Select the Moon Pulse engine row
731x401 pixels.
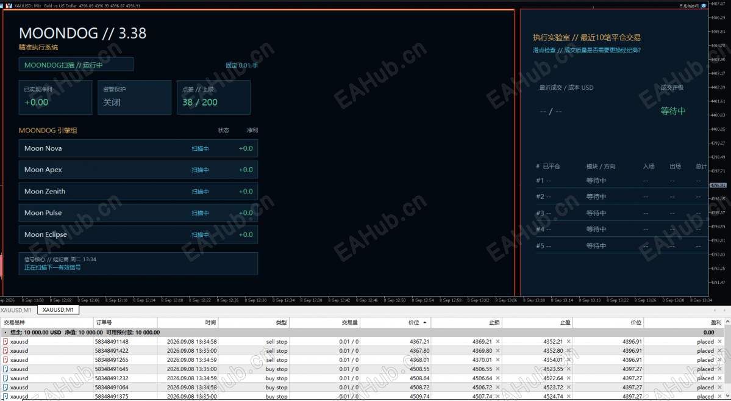[x=138, y=213]
